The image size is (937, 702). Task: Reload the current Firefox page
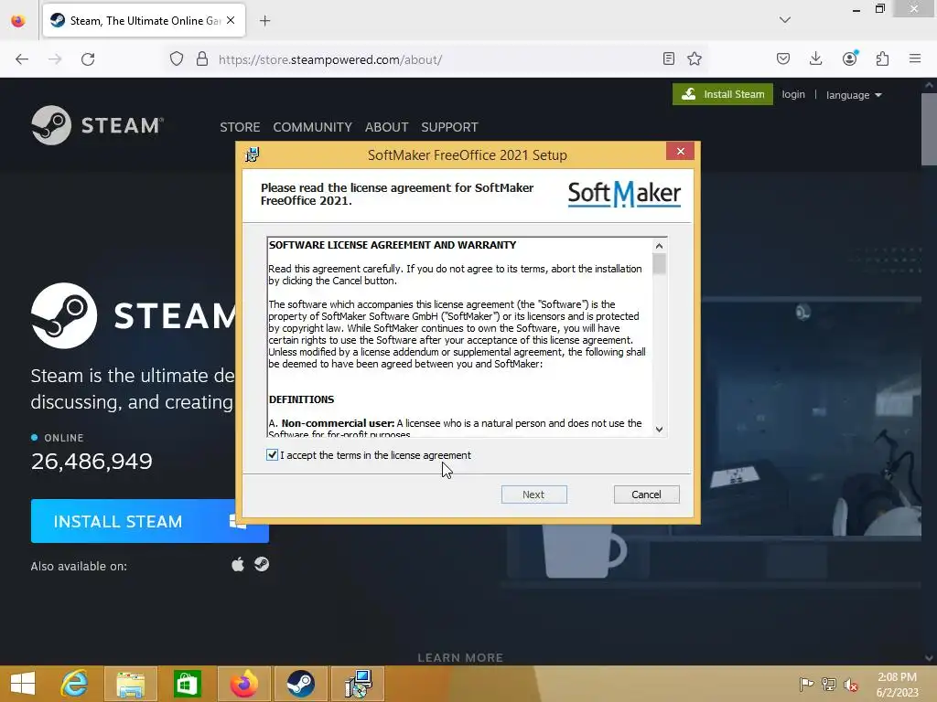point(88,59)
